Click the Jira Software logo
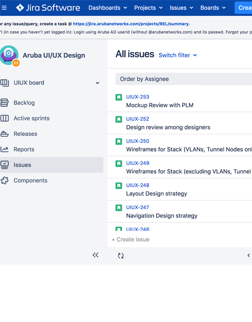 pos(48,8)
